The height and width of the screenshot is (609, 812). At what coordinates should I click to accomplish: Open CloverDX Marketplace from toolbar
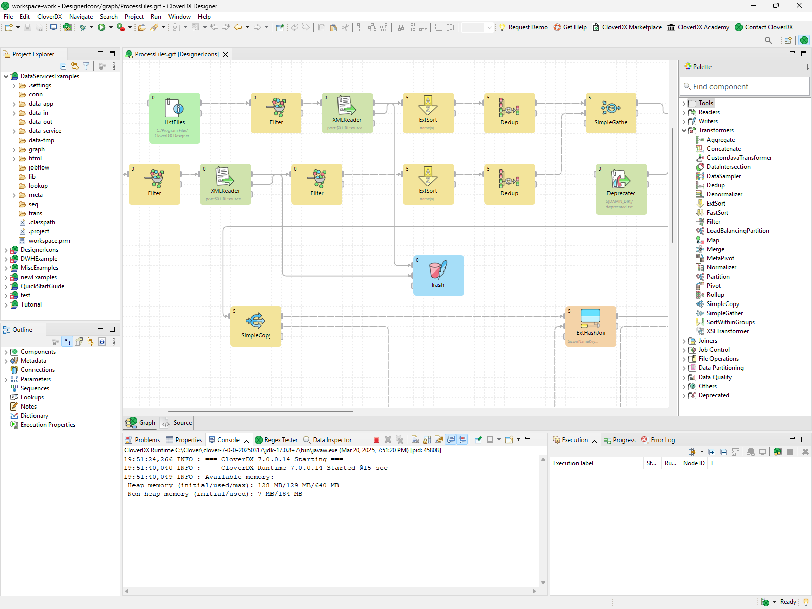point(632,27)
